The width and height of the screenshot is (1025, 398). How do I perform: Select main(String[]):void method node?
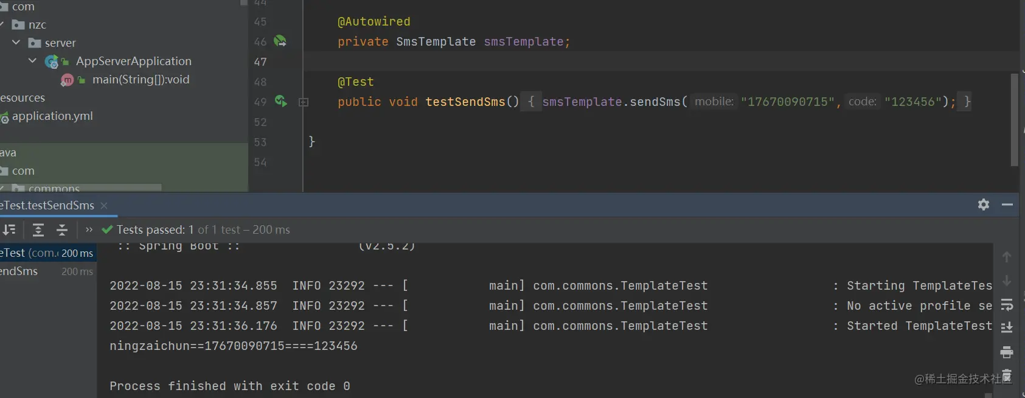point(141,79)
